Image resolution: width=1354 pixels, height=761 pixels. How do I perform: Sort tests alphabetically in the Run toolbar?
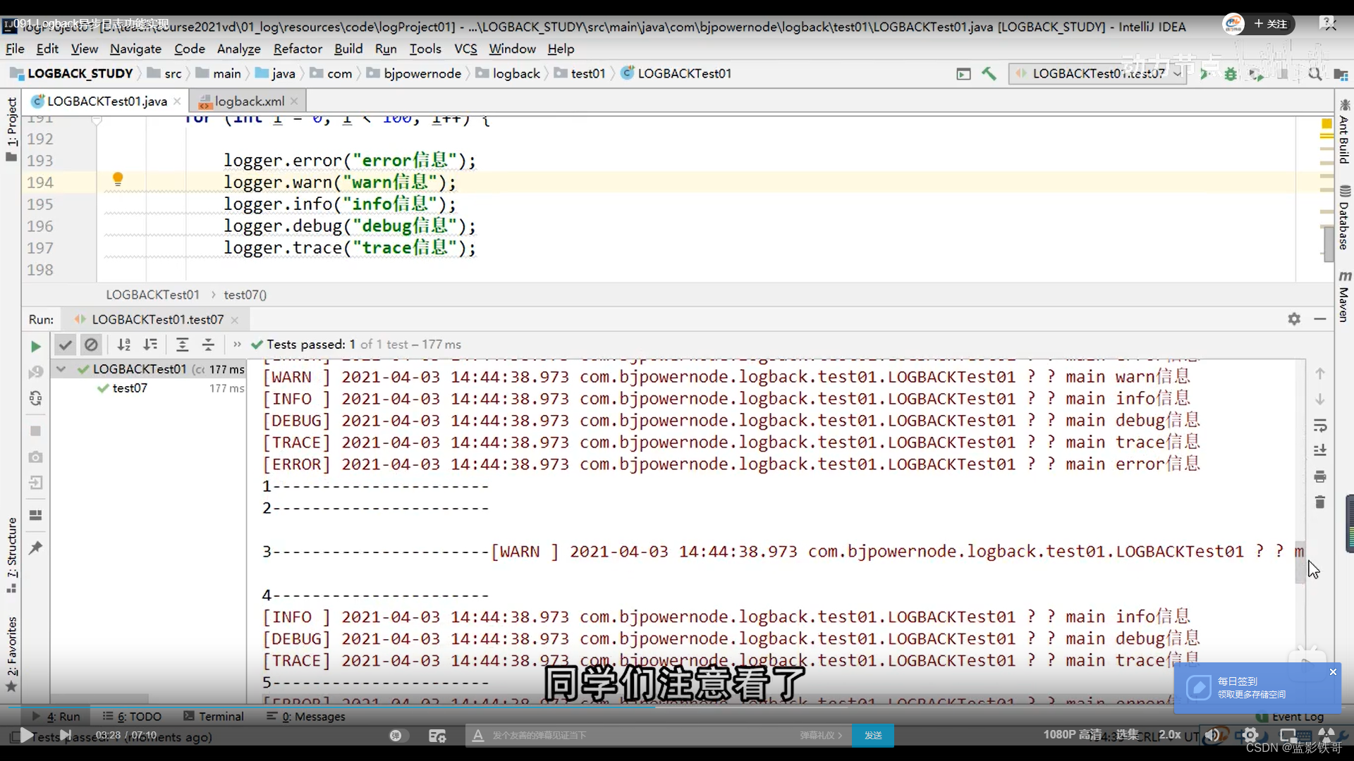124,345
